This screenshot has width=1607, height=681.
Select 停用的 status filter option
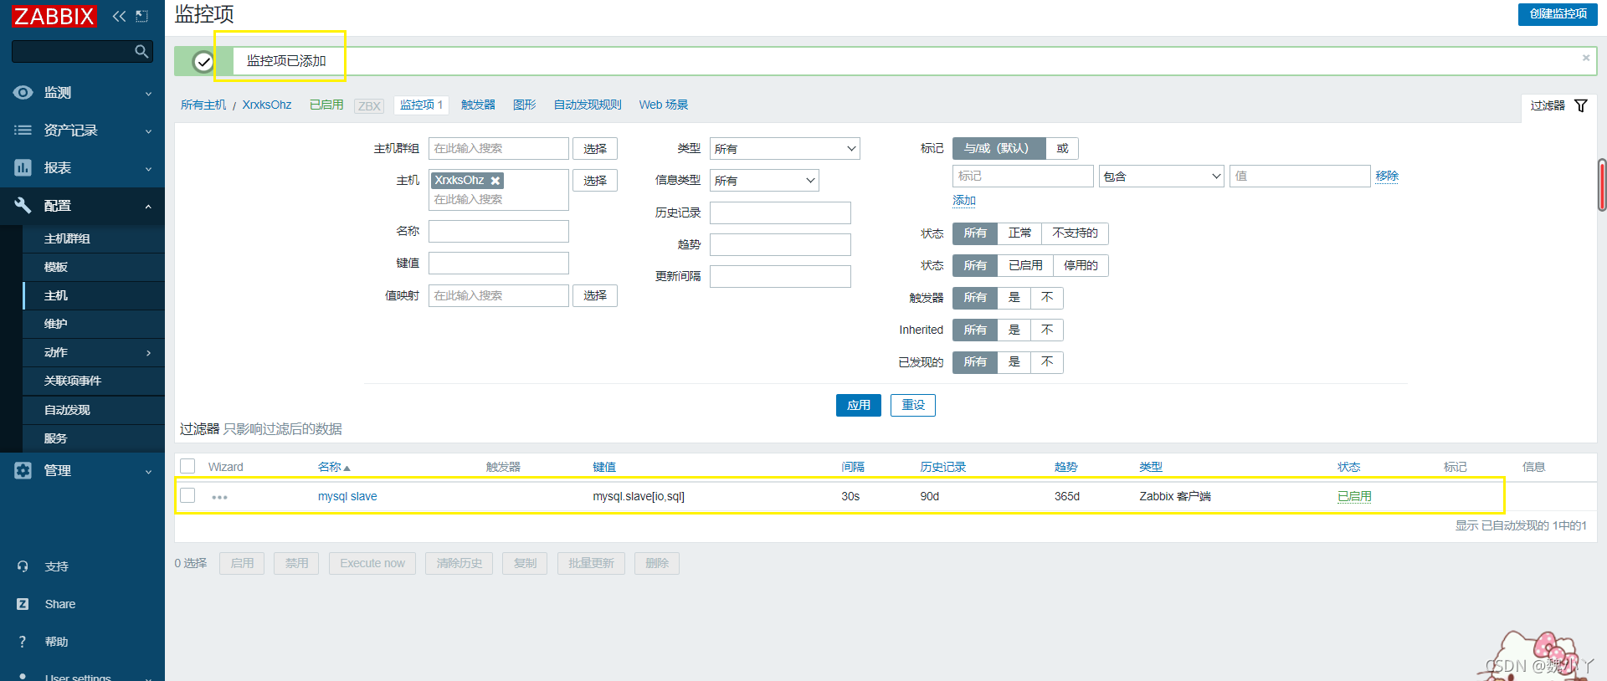tap(1081, 265)
